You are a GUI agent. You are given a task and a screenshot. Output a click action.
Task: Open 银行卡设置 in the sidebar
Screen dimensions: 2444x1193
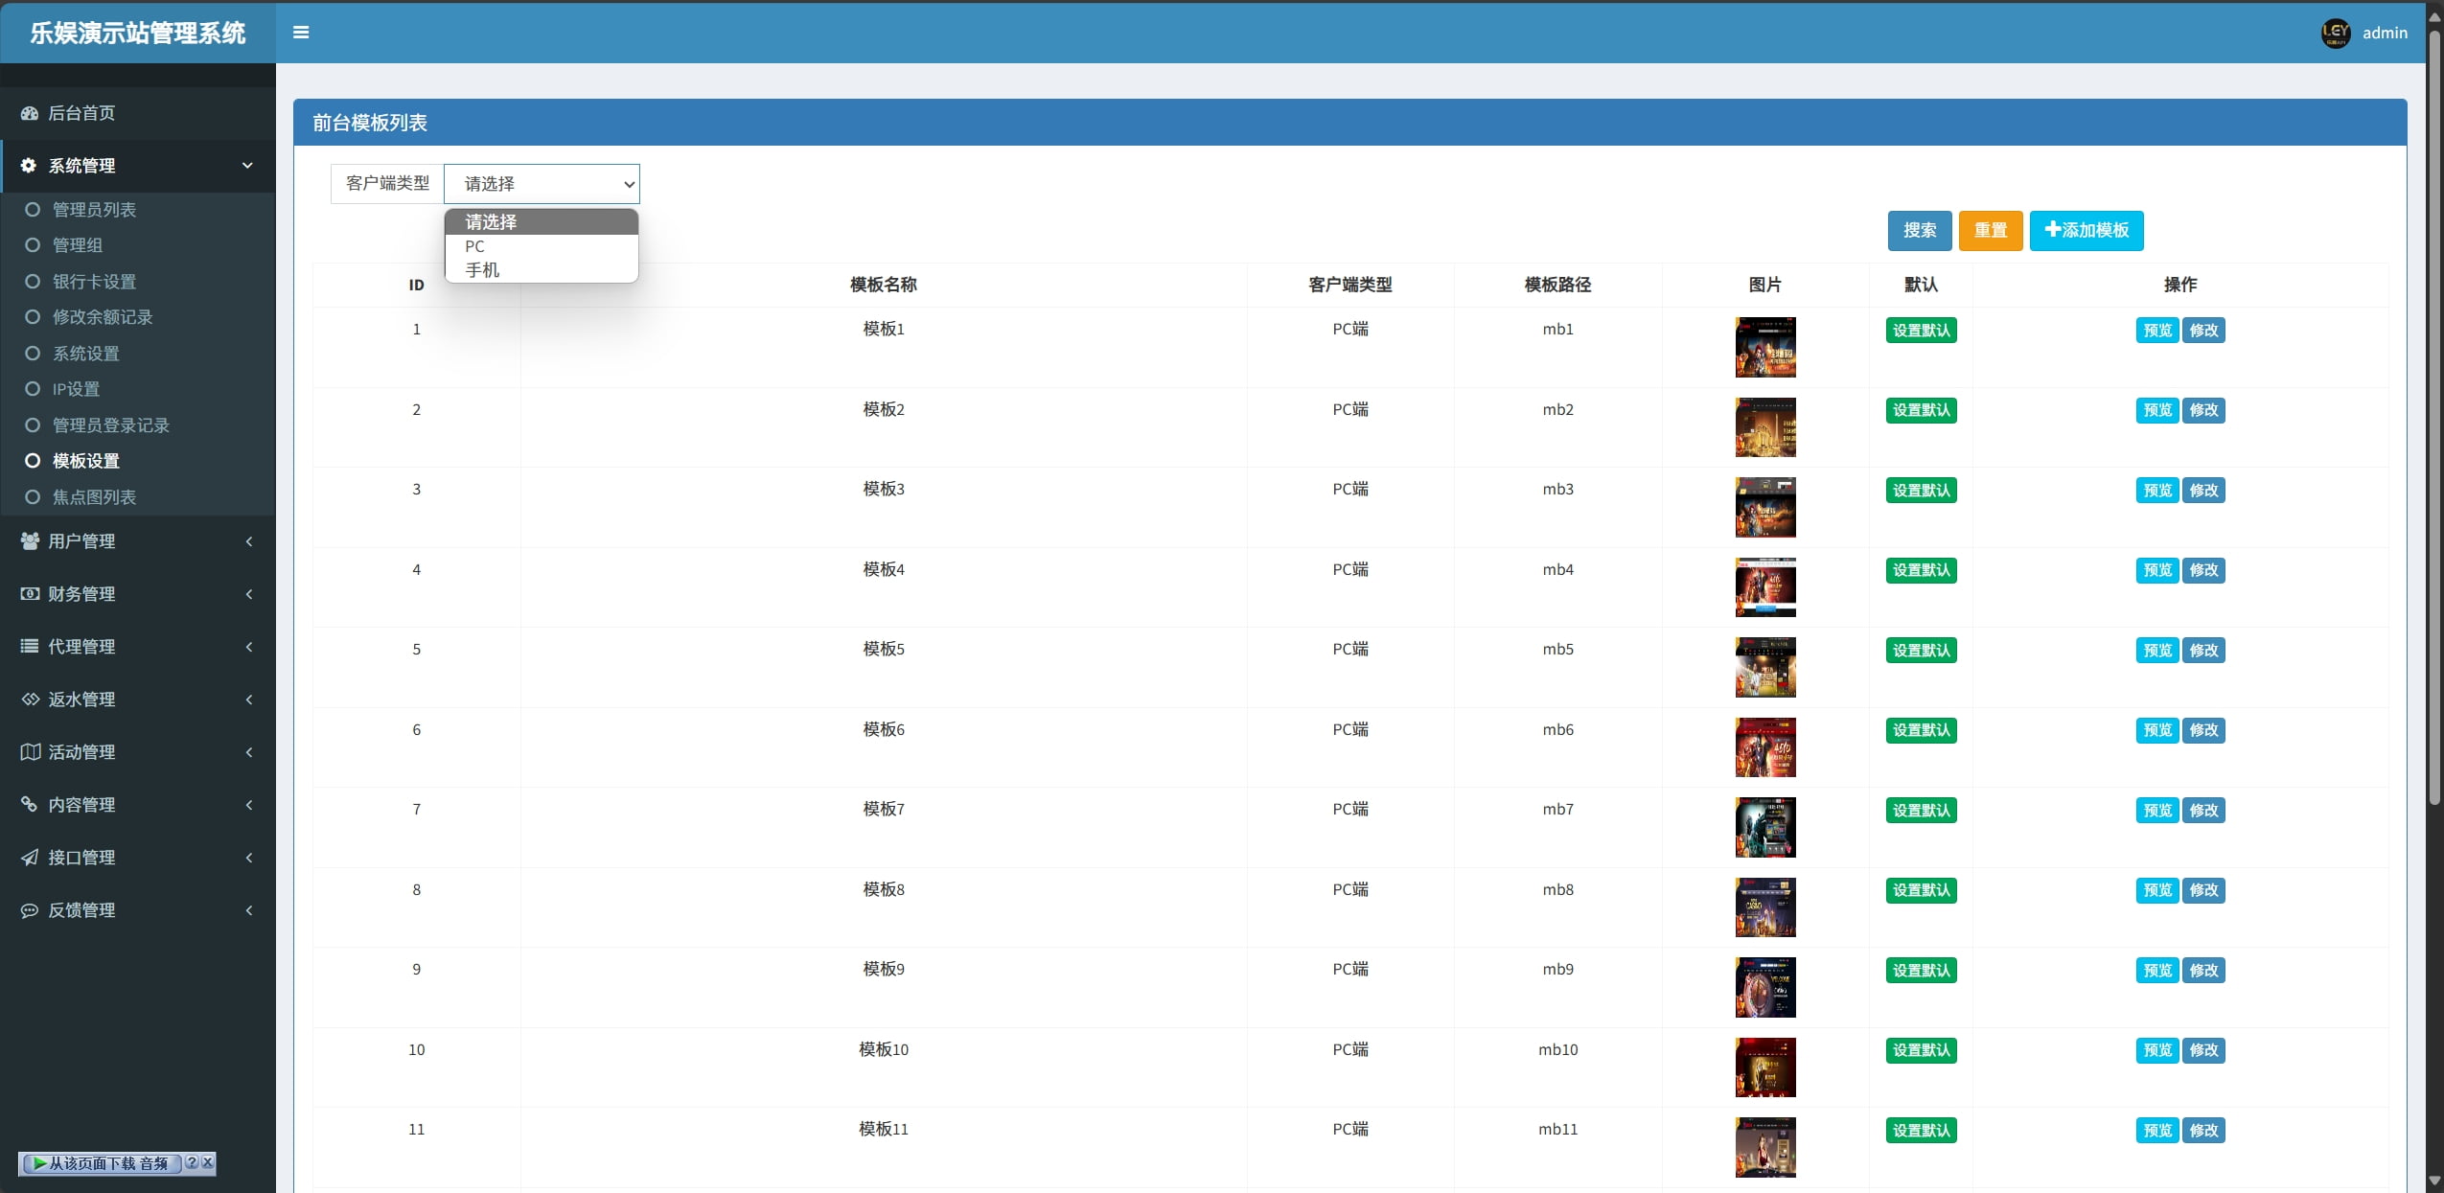(x=94, y=282)
